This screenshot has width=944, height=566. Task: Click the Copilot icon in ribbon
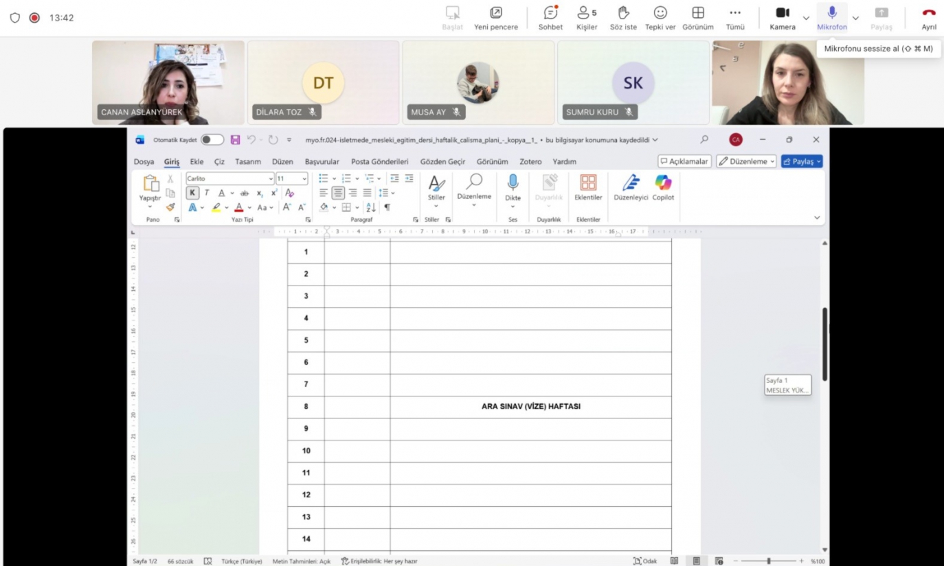[x=663, y=183]
